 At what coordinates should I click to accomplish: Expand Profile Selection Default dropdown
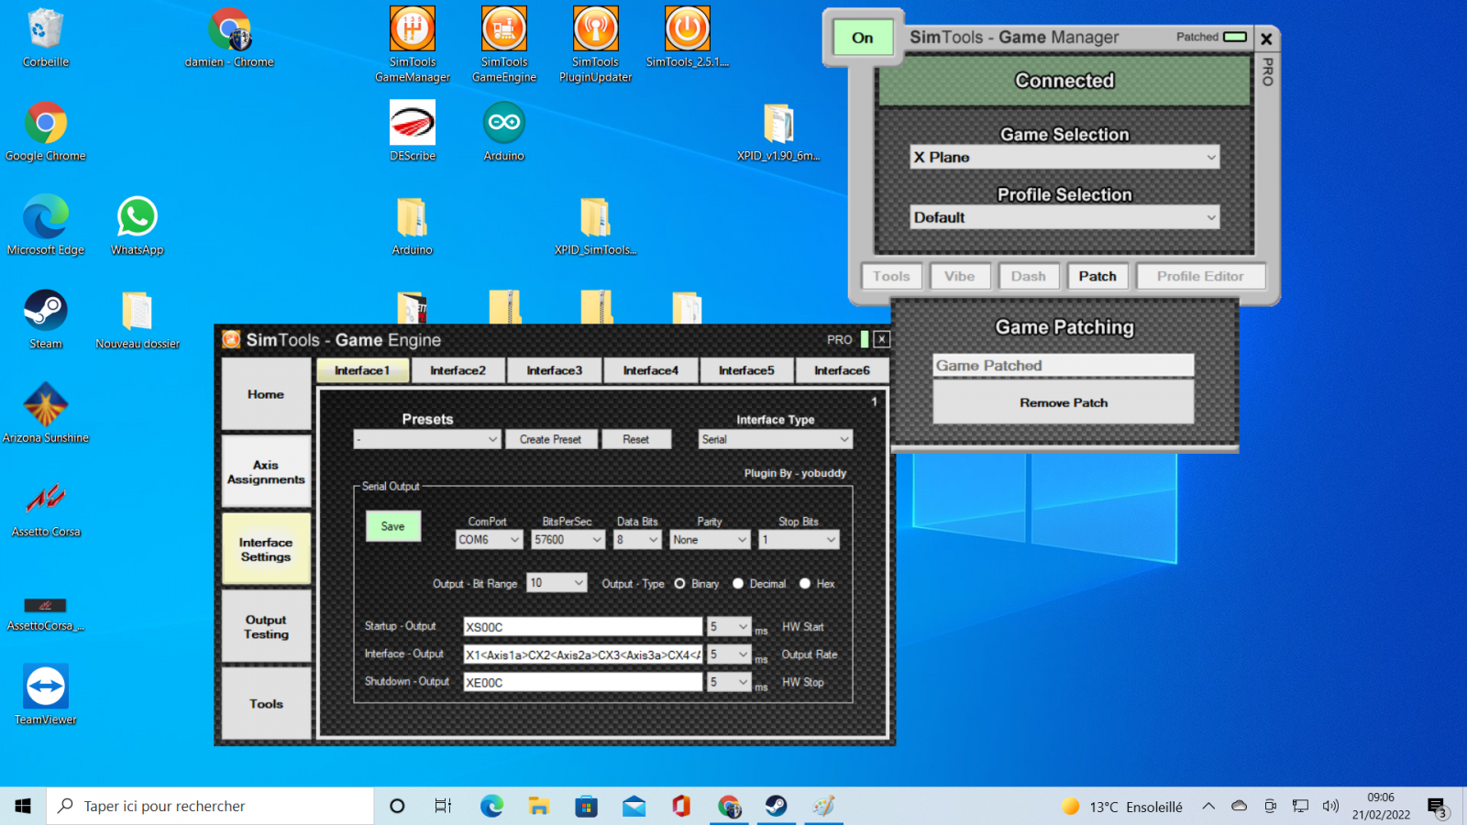(1064, 217)
